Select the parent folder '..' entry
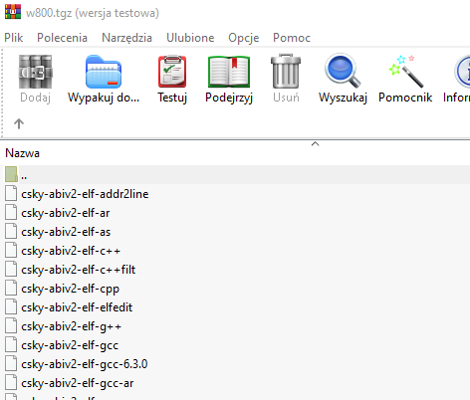The height and width of the screenshot is (400, 470). point(235,175)
